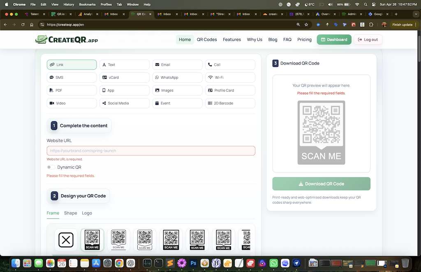Bookmark this page with the star icon
The height and width of the screenshot is (272, 421).
click(x=306, y=25)
